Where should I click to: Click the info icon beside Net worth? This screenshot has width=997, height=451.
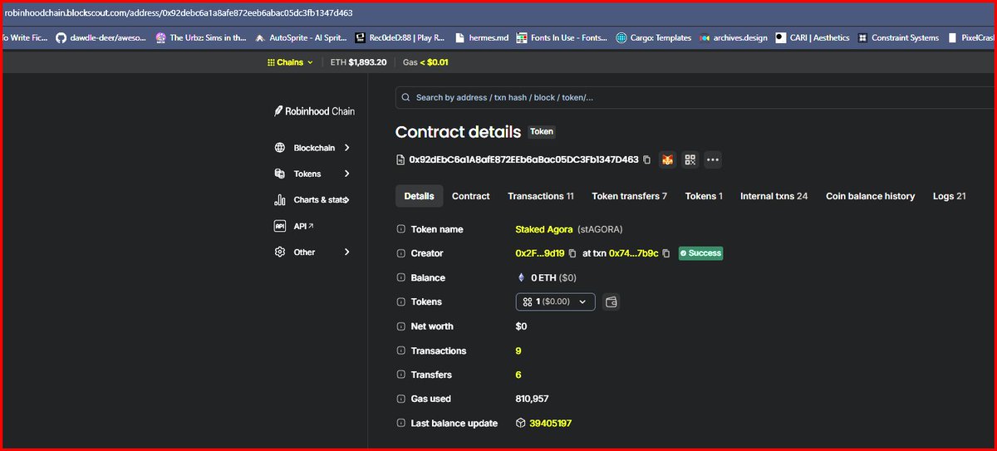tap(400, 326)
